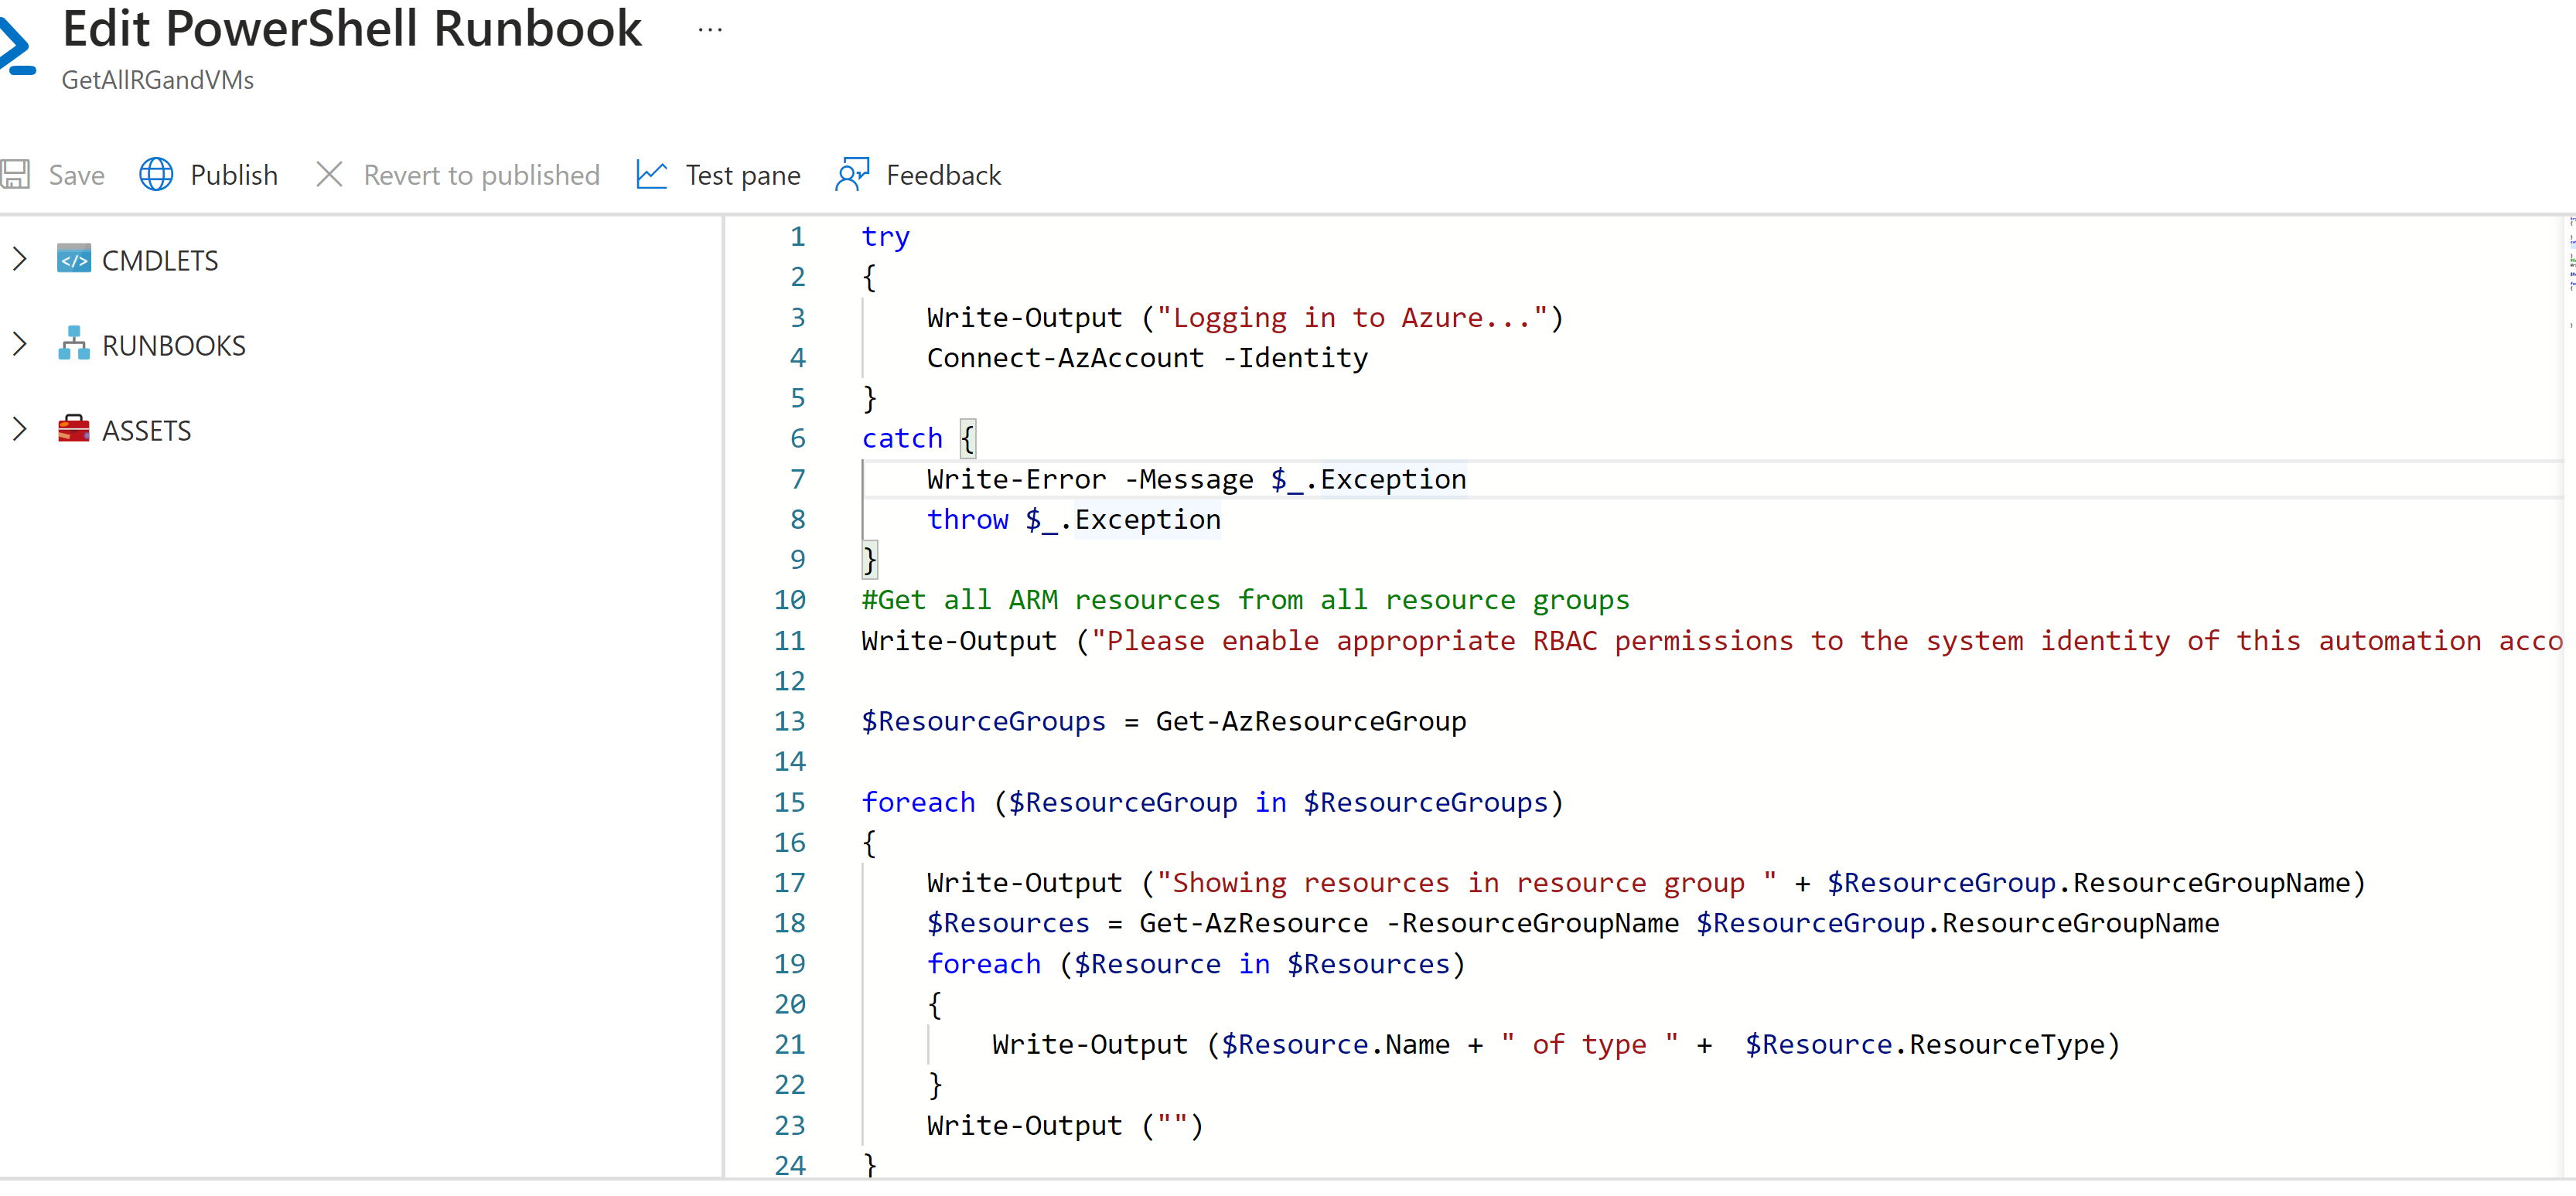
Task: Select the ASSETS label
Action: coord(147,431)
